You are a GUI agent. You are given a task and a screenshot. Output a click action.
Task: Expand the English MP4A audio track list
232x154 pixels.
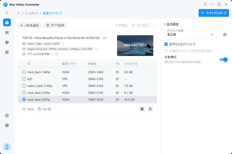click(96, 49)
